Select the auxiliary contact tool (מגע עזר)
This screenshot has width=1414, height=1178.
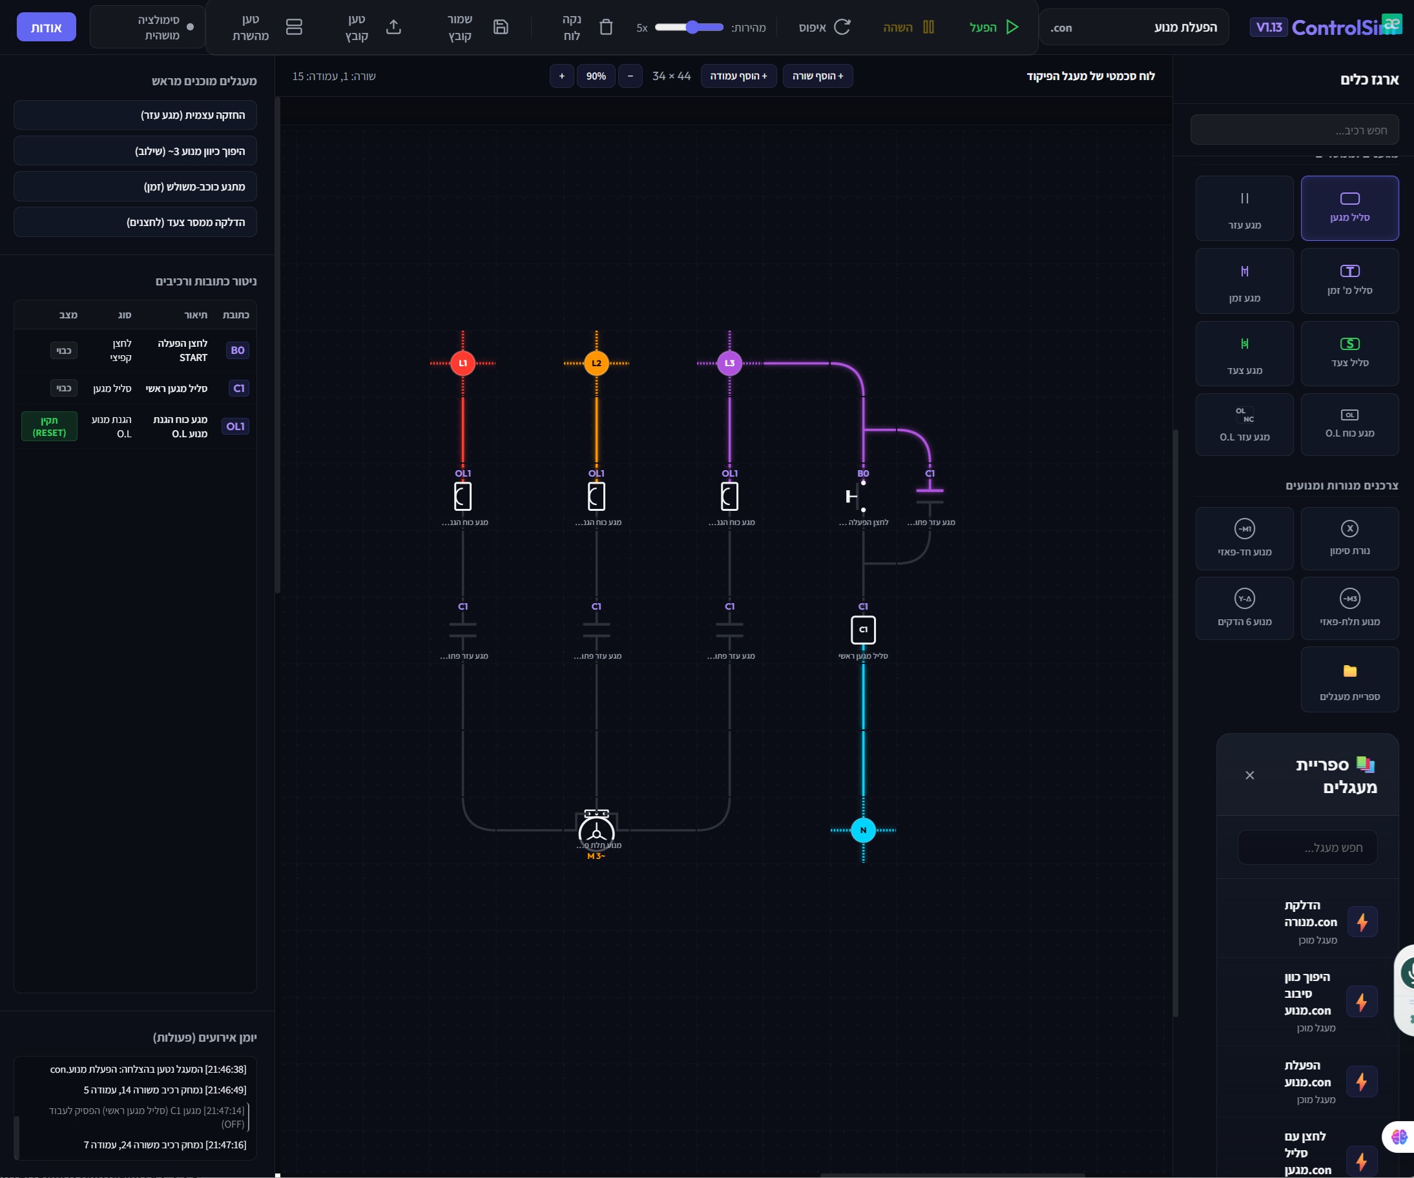pos(1244,208)
